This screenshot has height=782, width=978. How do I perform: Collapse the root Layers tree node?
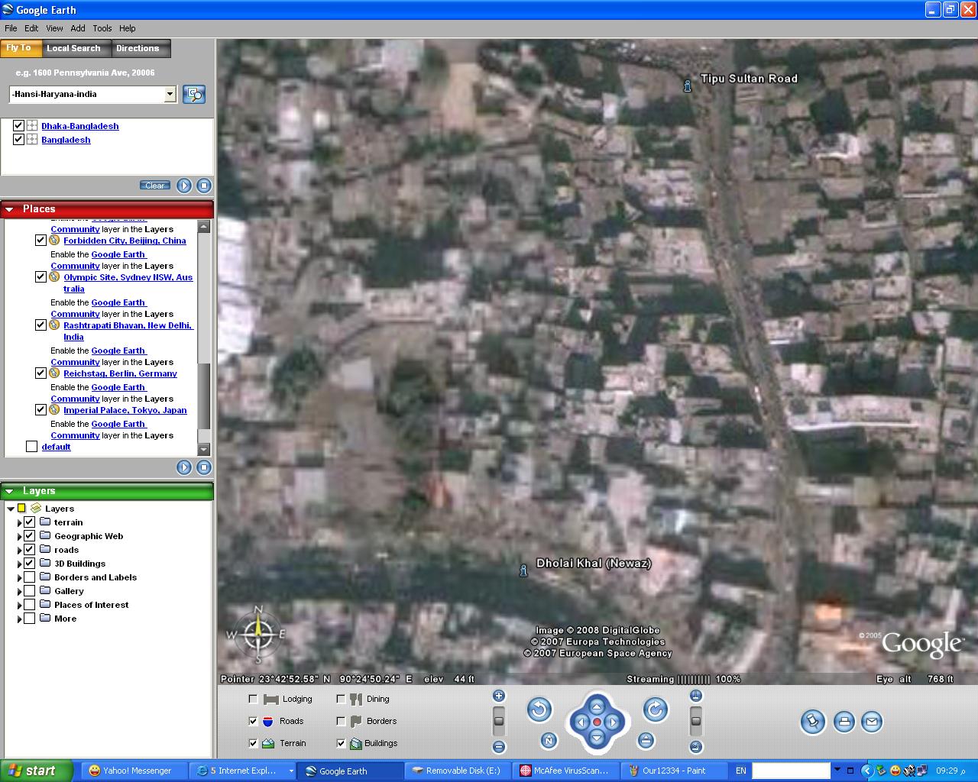pyautogui.click(x=10, y=509)
